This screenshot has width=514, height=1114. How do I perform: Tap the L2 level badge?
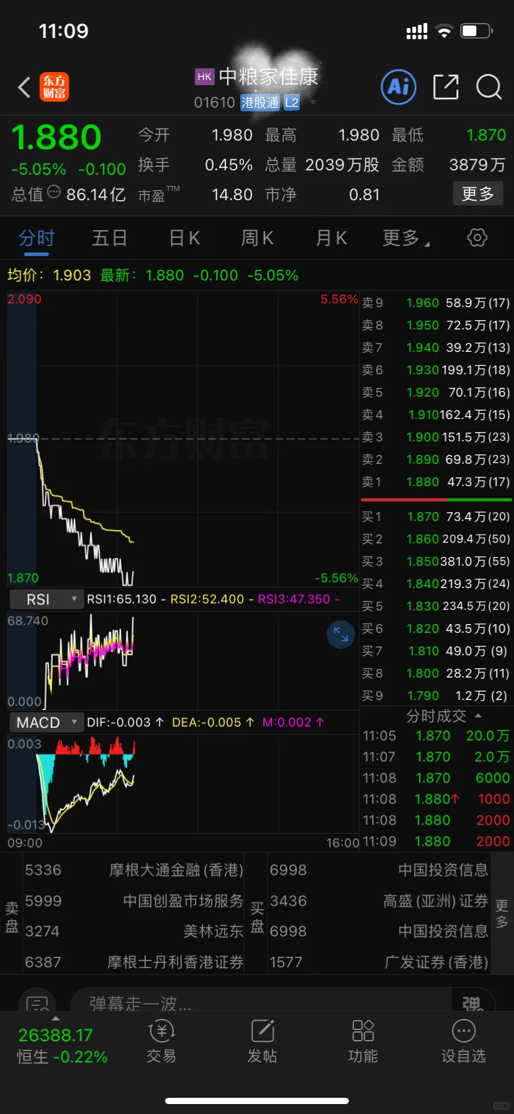292,103
